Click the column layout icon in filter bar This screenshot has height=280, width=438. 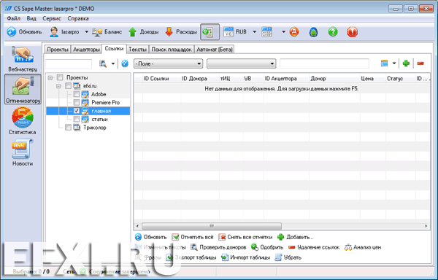(x=385, y=63)
